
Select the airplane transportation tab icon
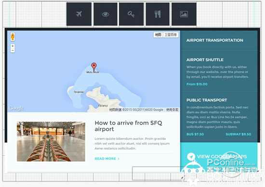coord(79,14)
